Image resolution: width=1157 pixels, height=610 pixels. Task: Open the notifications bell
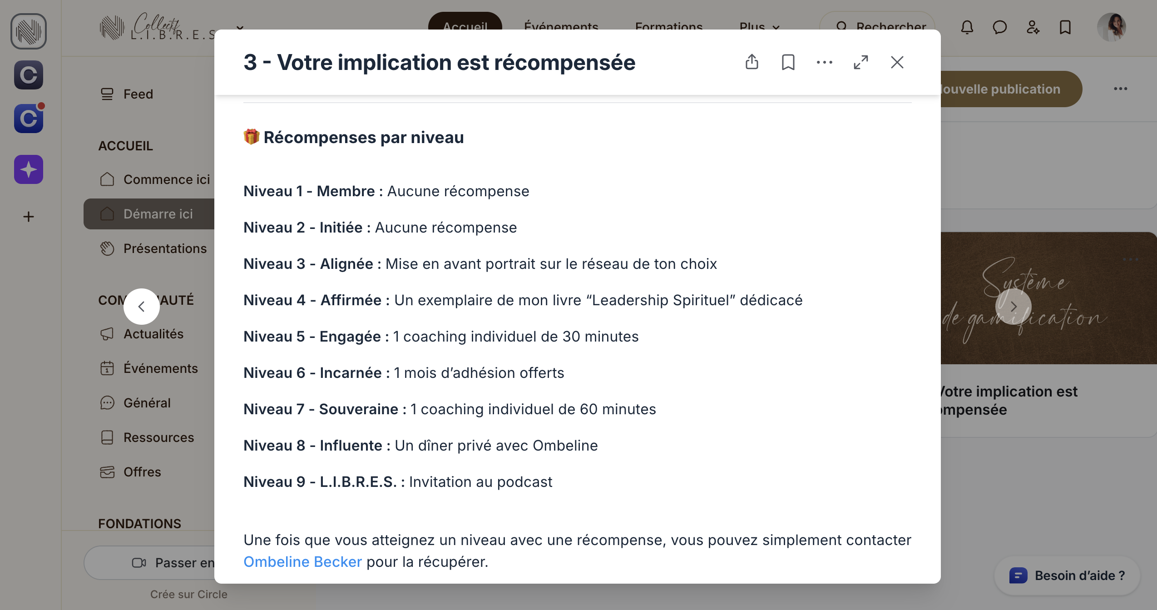[967, 27]
